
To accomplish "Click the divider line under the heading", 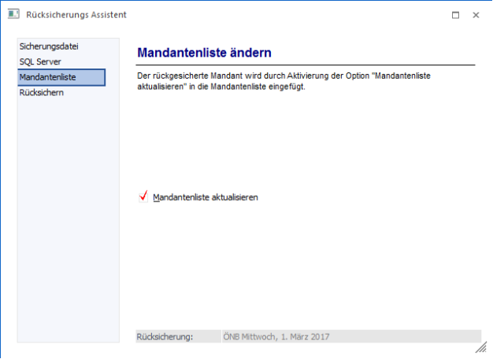I will tap(306, 64).
